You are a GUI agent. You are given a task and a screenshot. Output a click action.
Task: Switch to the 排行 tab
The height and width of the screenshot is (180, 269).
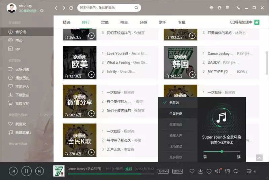click(x=86, y=23)
